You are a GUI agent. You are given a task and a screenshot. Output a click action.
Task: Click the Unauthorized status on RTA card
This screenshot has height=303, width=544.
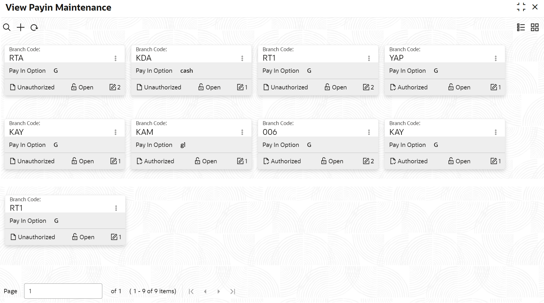(32, 87)
